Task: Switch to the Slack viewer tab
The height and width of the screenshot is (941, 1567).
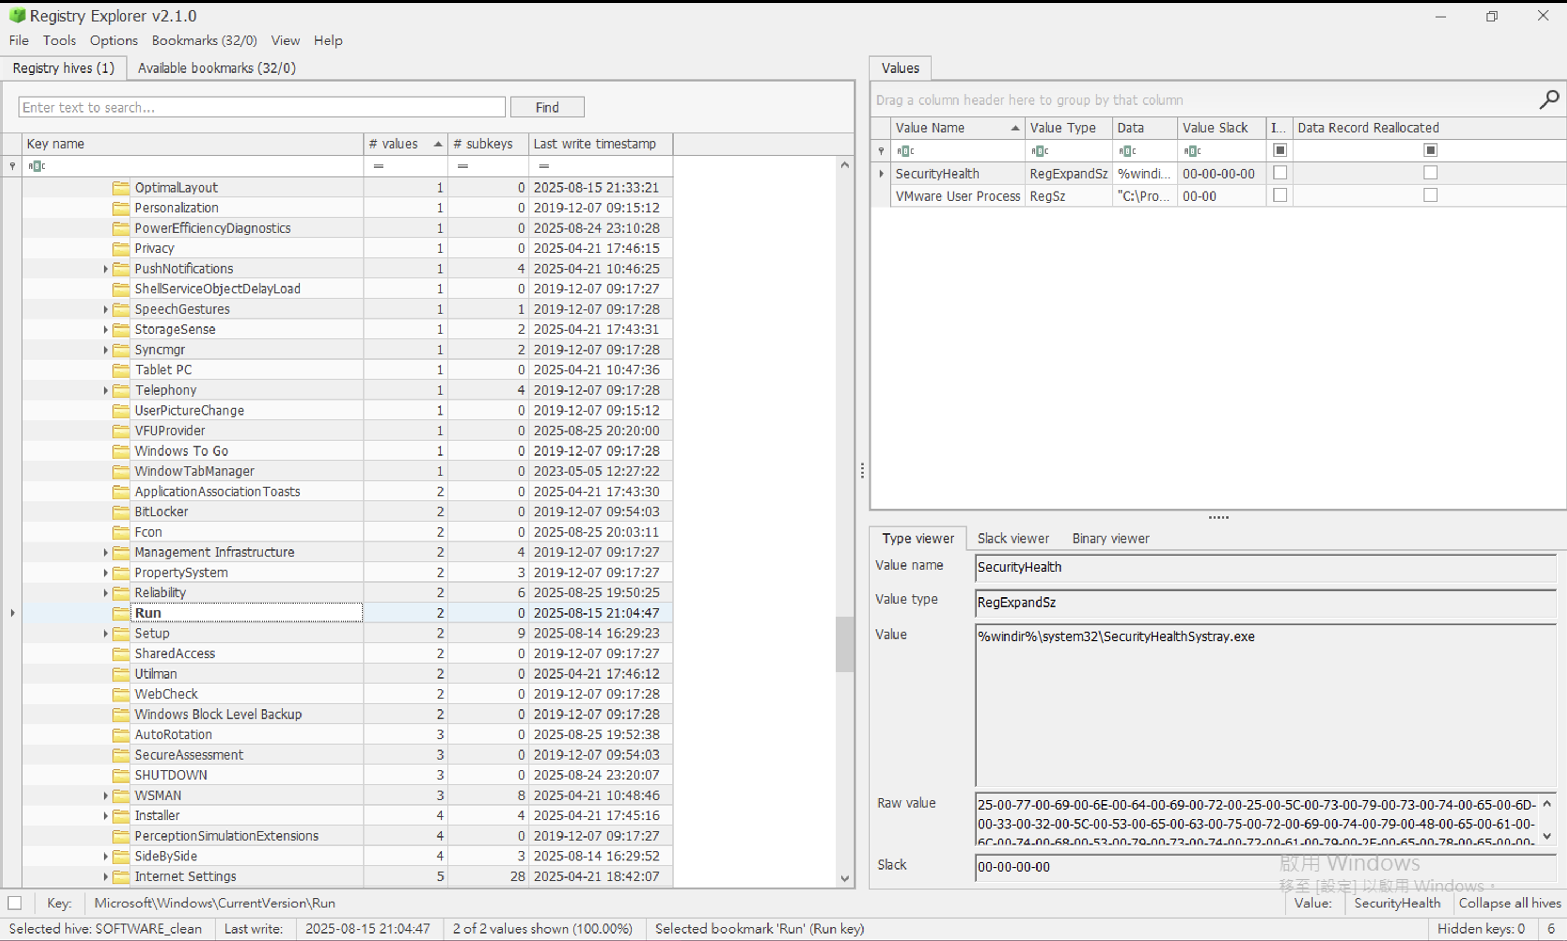Action: (1012, 538)
